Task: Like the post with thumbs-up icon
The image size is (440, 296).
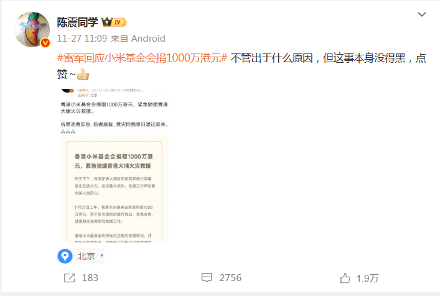Action: click(x=345, y=278)
